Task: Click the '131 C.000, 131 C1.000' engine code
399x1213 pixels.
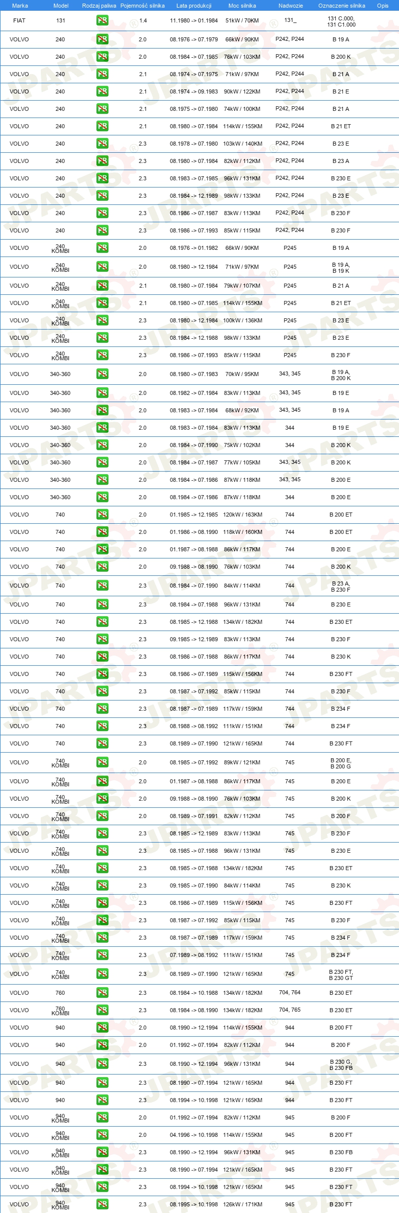Action: pos(341,21)
